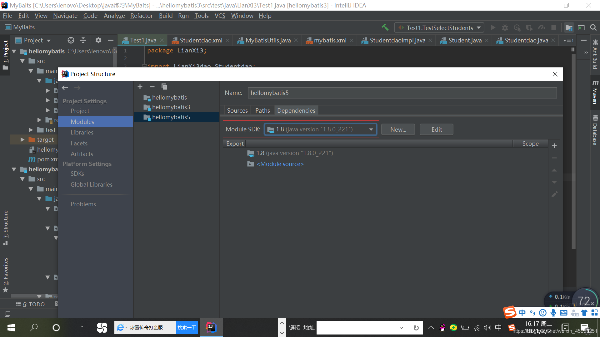The height and width of the screenshot is (337, 600).
Task: Open the Maven tool window
Action: [x=595, y=92]
